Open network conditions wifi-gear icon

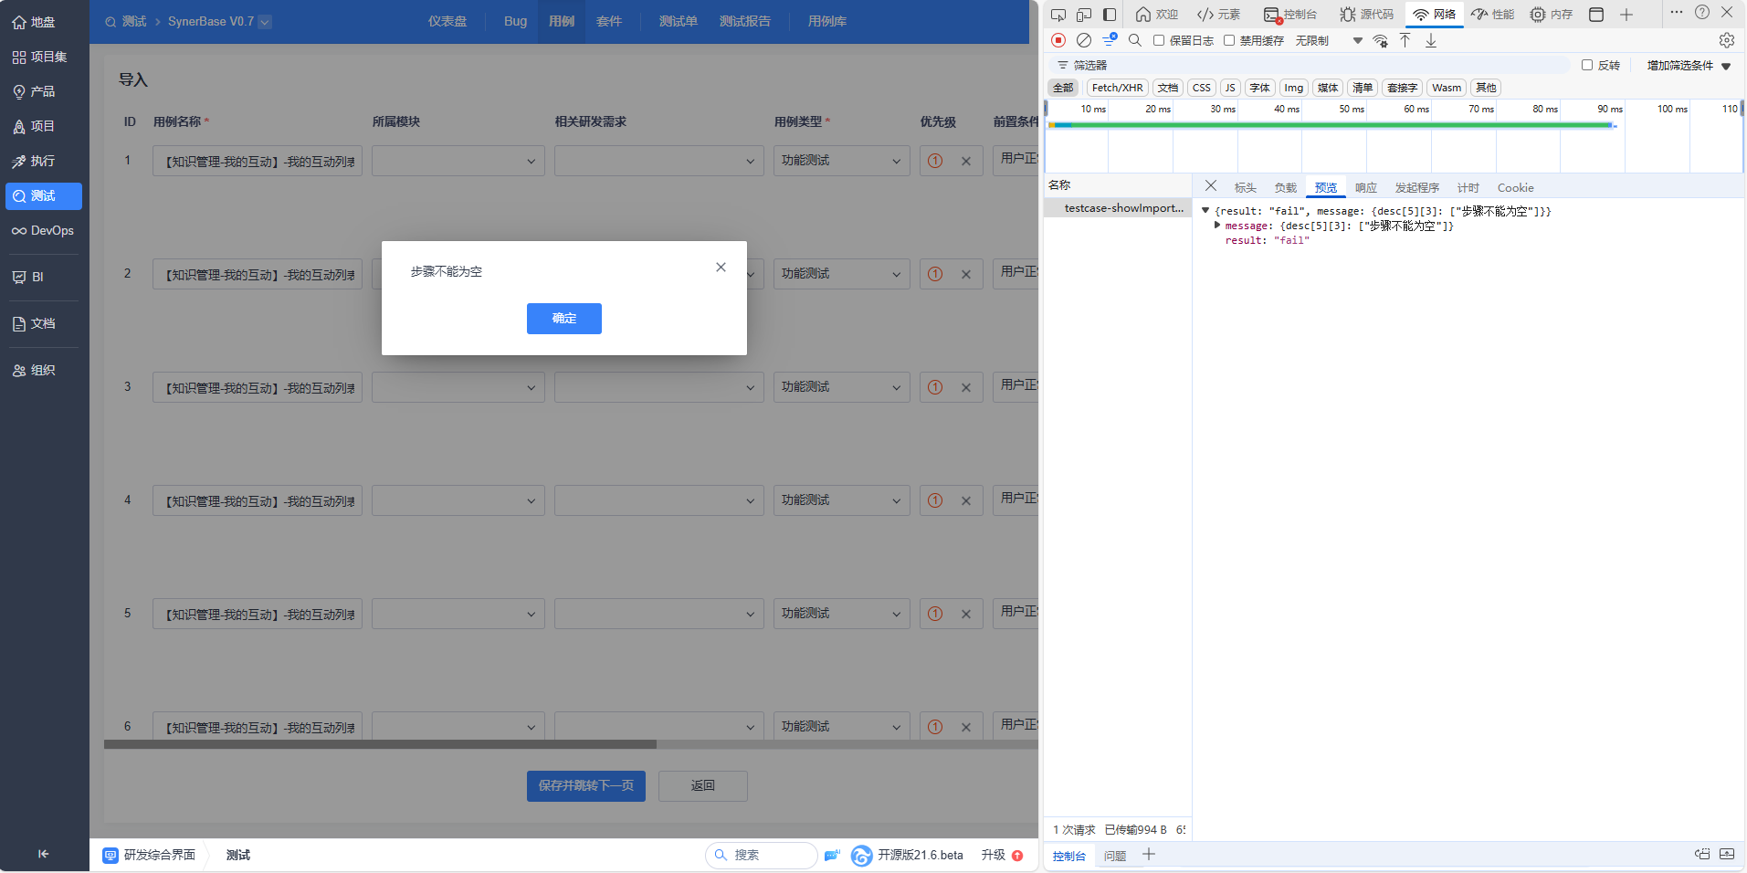click(x=1381, y=40)
